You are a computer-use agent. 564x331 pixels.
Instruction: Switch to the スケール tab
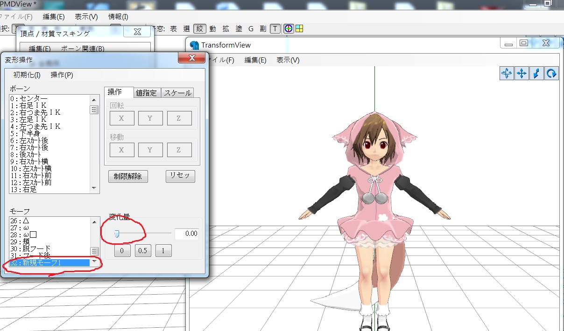pyautogui.click(x=177, y=93)
